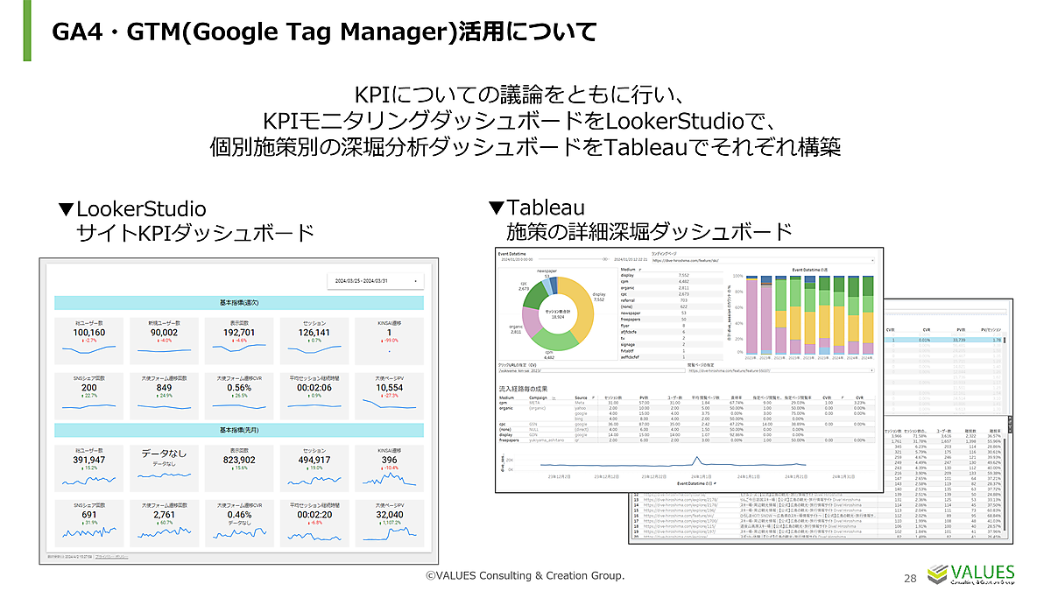Click the CV数 column sort icon
Image resolution: width=1051 pixels, height=591 pixels.
click(843, 398)
